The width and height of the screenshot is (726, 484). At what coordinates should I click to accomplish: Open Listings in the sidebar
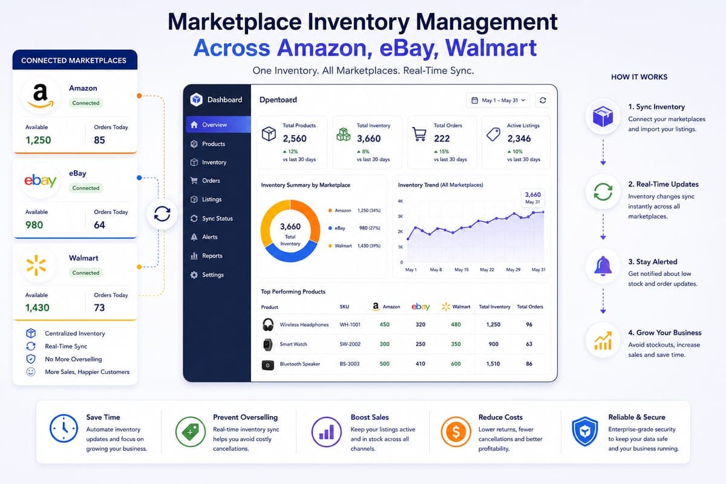tap(218, 199)
